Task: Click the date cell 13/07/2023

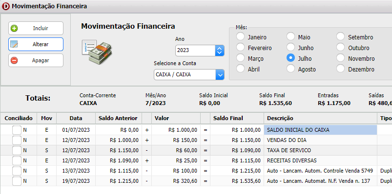Action: click(x=76, y=171)
